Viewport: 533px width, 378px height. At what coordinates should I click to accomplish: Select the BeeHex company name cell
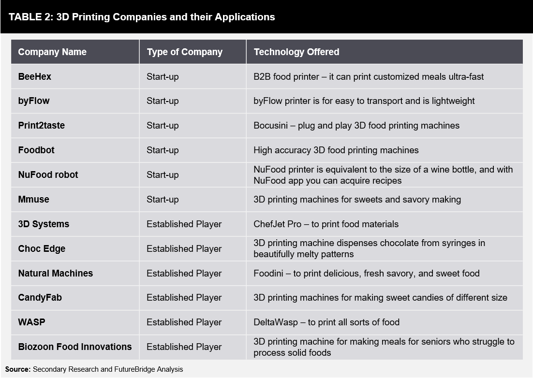75,77
